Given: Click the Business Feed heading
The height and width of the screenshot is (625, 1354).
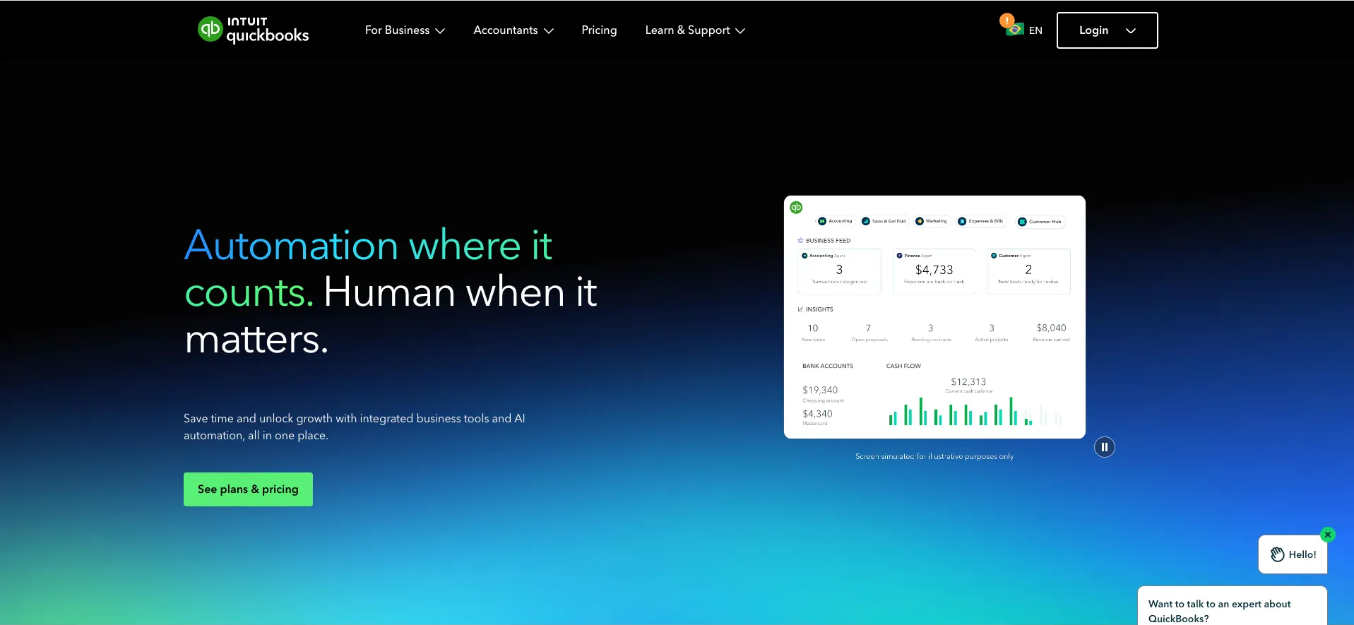Looking at the screenshot, I should point(828,241).
